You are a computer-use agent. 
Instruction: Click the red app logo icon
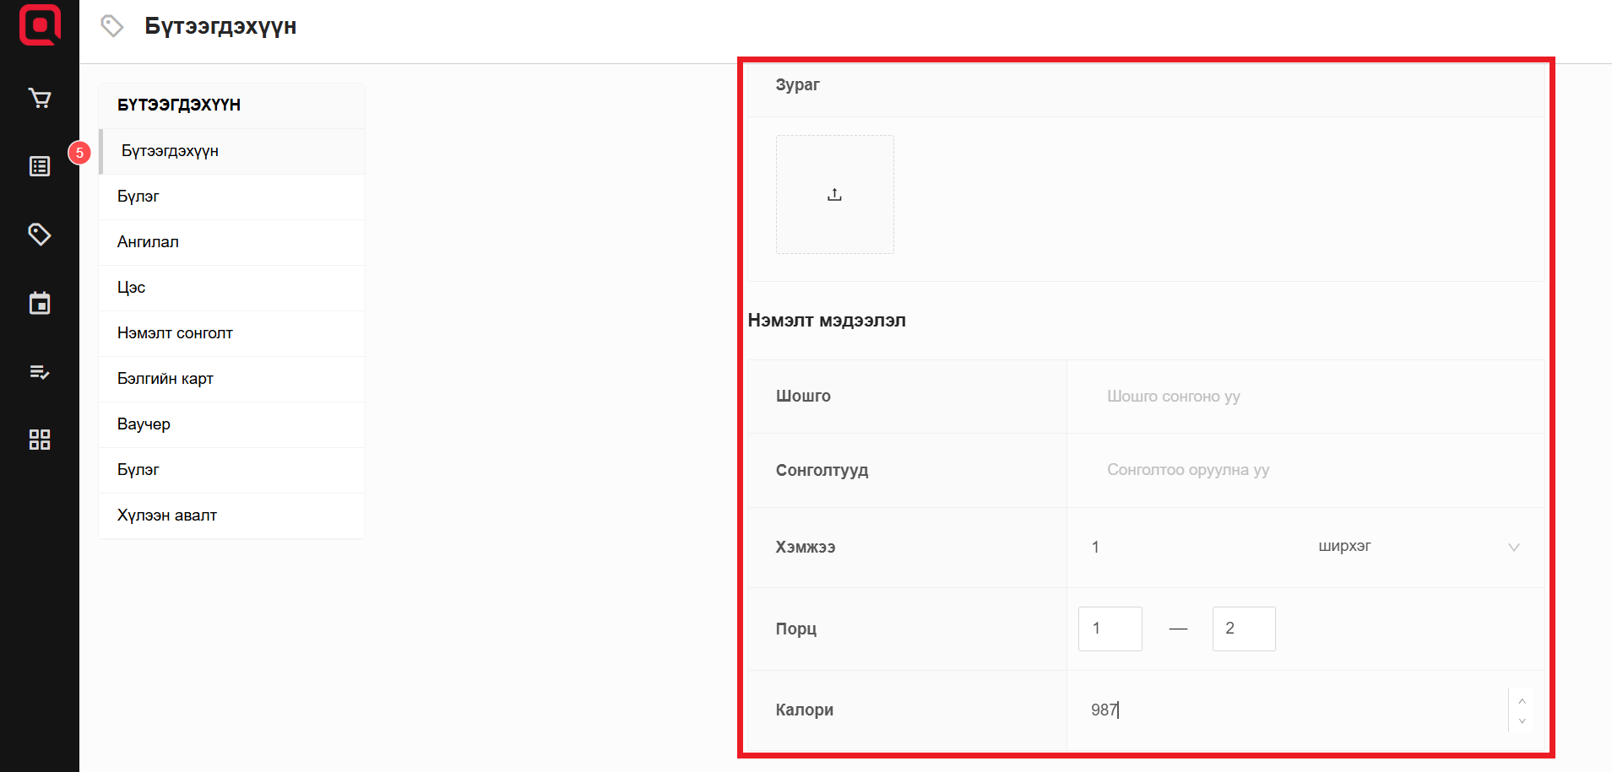[x=40, y=24]
